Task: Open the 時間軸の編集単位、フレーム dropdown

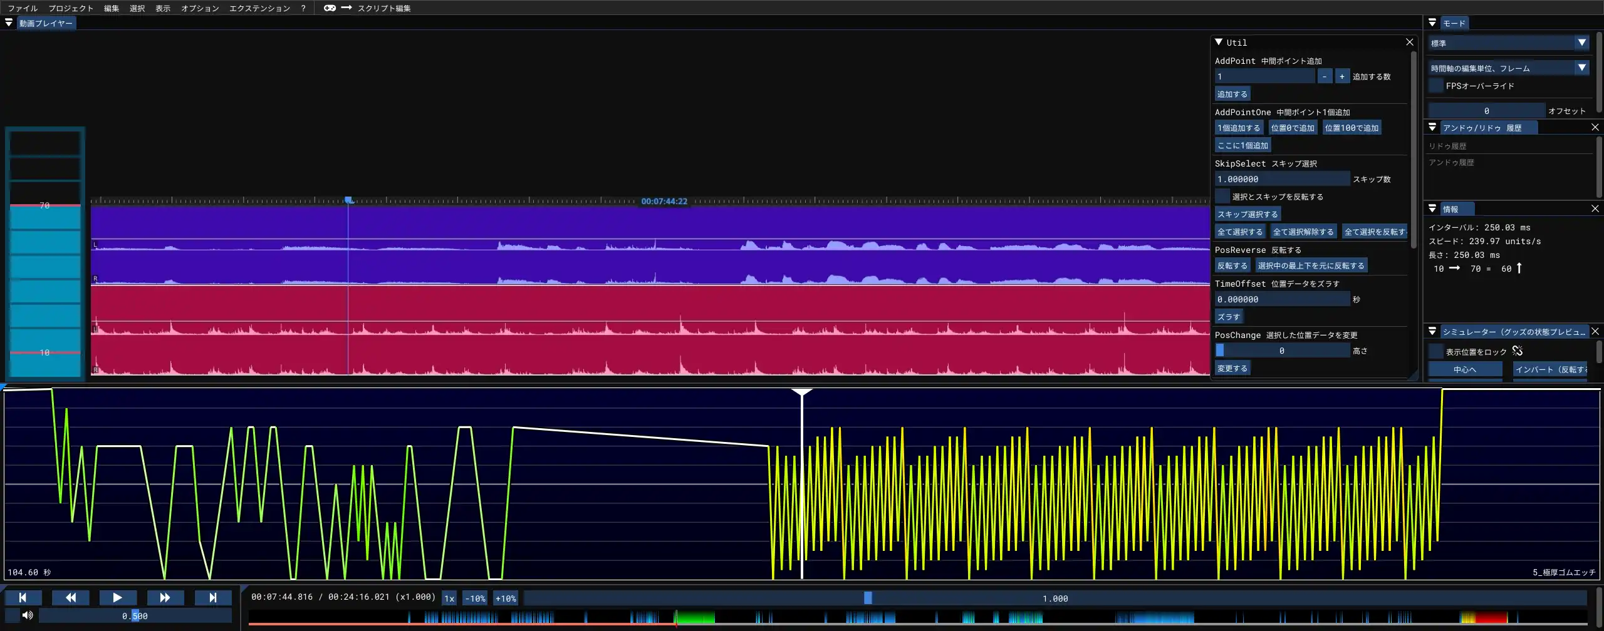Action: click(x=1509, y=68)
